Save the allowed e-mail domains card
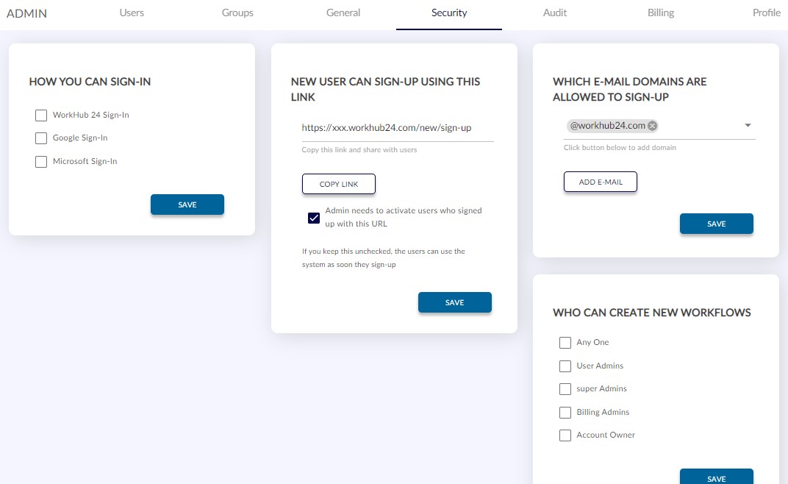This screenshot has height=484, width=788. (x=717, y=224)
